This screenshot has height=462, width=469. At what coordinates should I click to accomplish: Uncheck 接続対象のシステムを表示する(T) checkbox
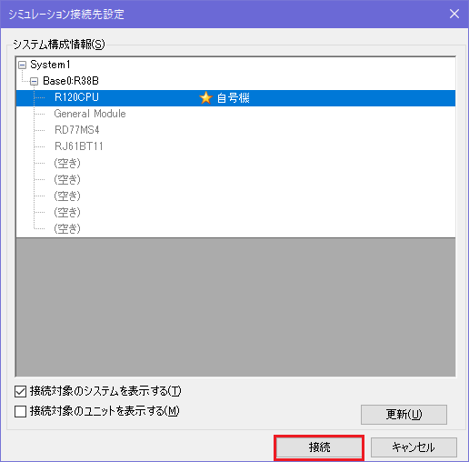pyautogui.click(x=20, y=391)
